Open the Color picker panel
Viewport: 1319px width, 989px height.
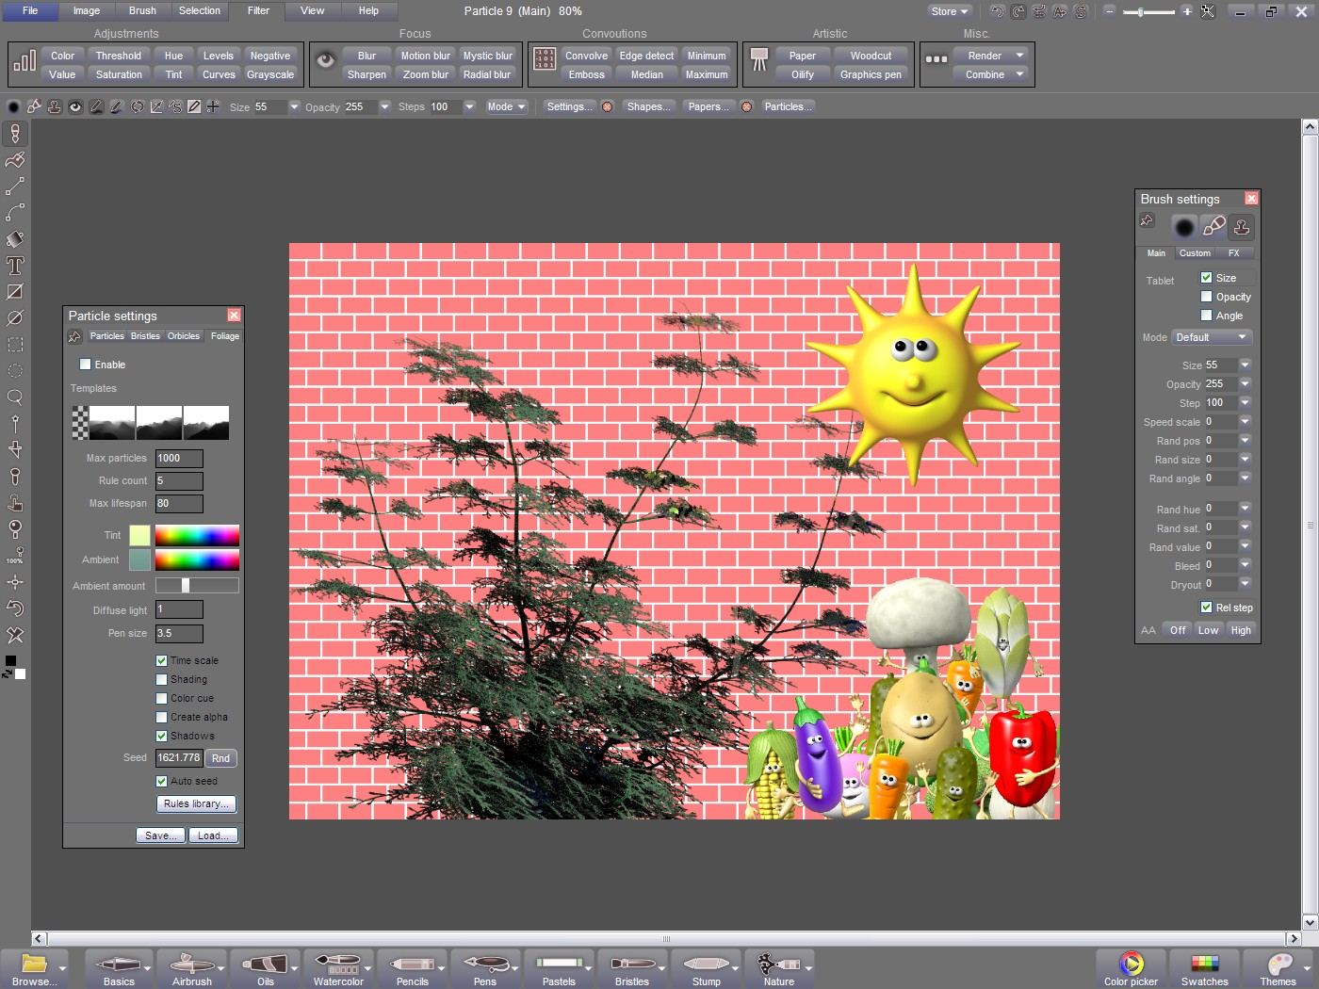(x=1131, y=968)
